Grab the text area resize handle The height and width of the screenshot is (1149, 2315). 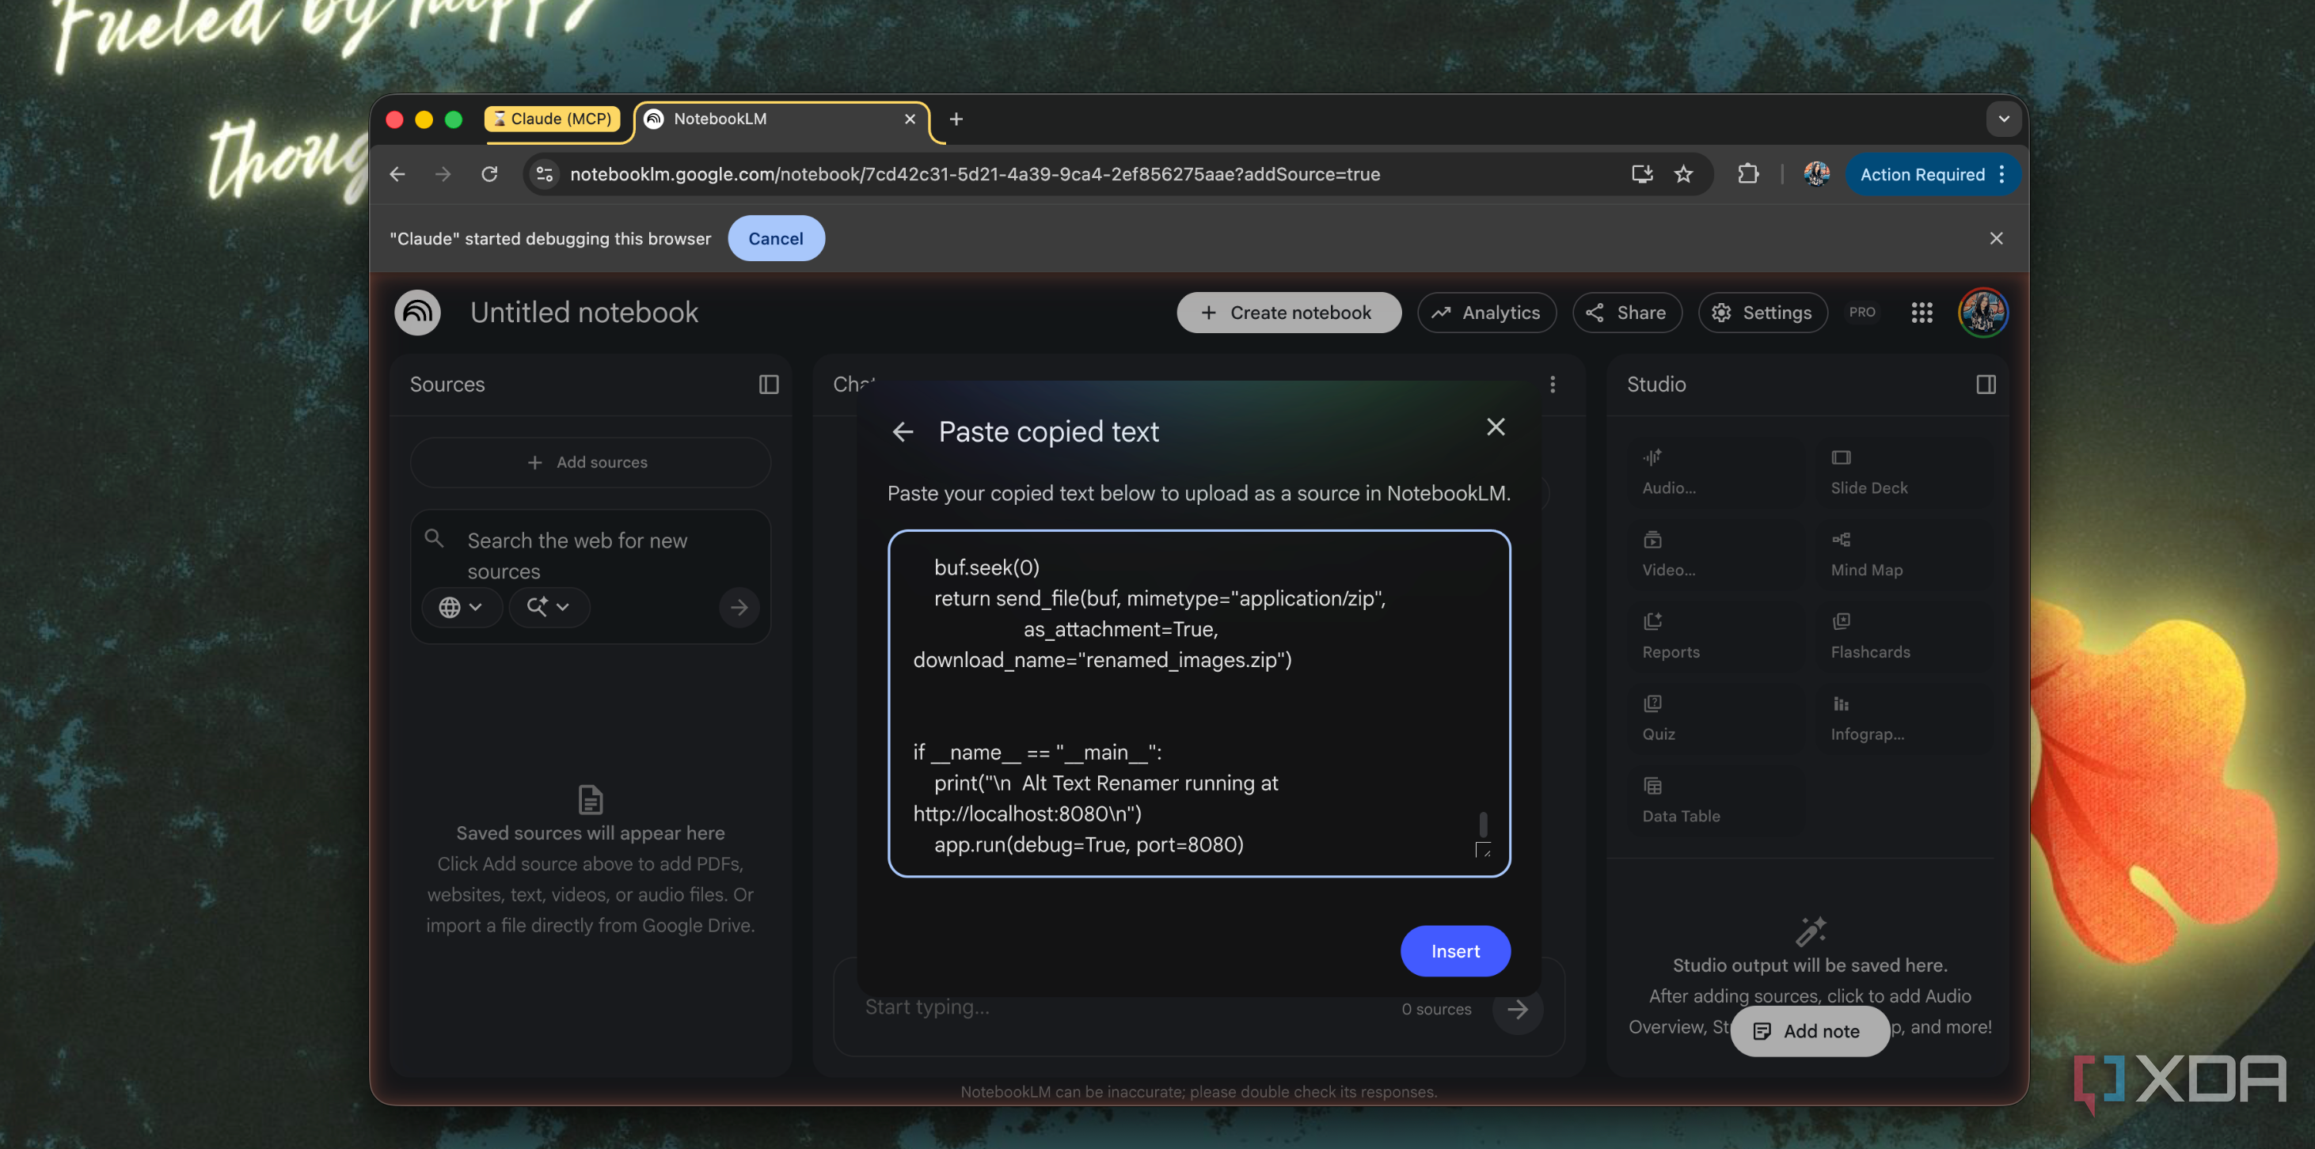(1483, 849)
